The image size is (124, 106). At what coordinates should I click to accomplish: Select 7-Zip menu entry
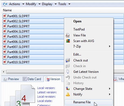coord(77,46)
